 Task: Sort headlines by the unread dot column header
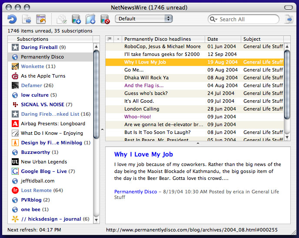coord(118,39)
